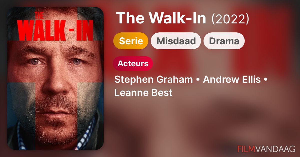The width and height of the screenshot is (300, 157).
Task: Open The Walk-In poster thumbnail
Action: click(55, 78)
